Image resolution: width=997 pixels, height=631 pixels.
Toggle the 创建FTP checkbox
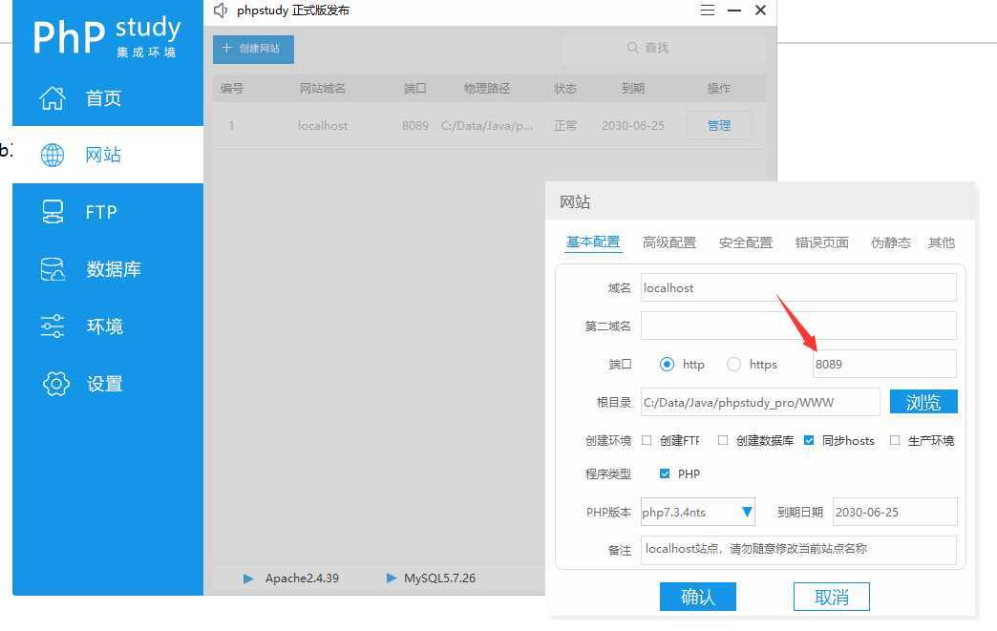pos(647,440)
